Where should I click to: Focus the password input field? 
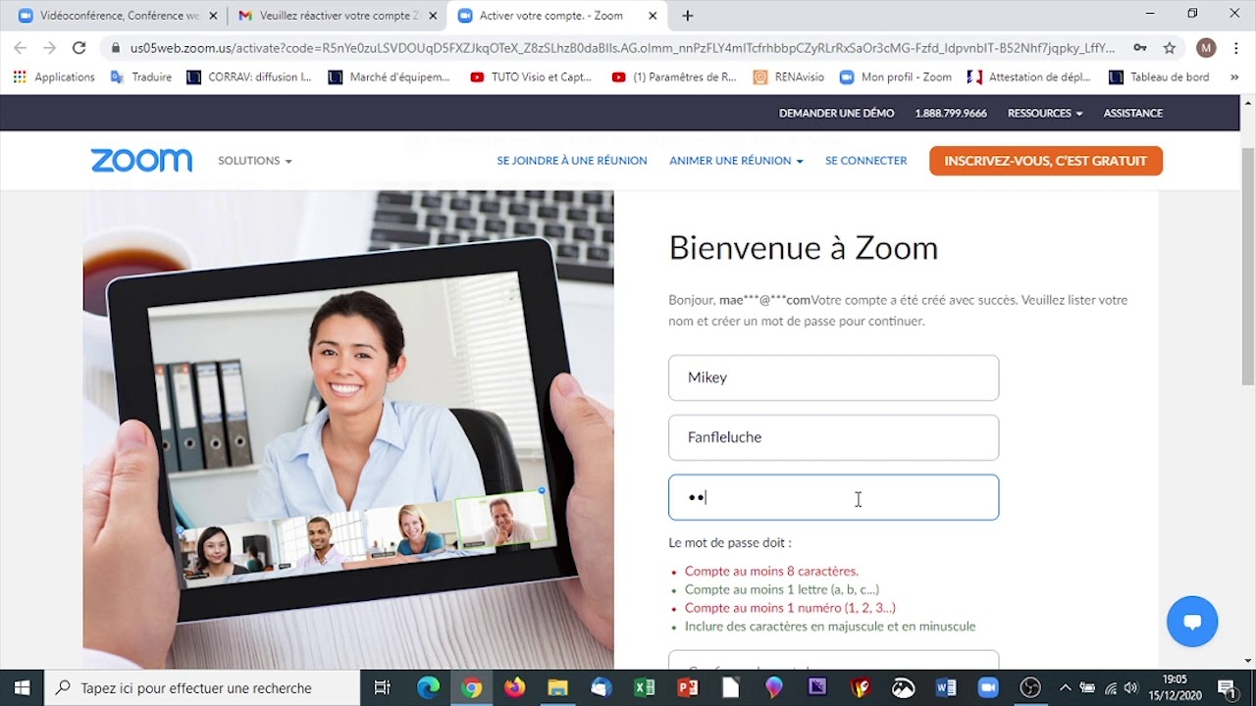coord(833,497)
